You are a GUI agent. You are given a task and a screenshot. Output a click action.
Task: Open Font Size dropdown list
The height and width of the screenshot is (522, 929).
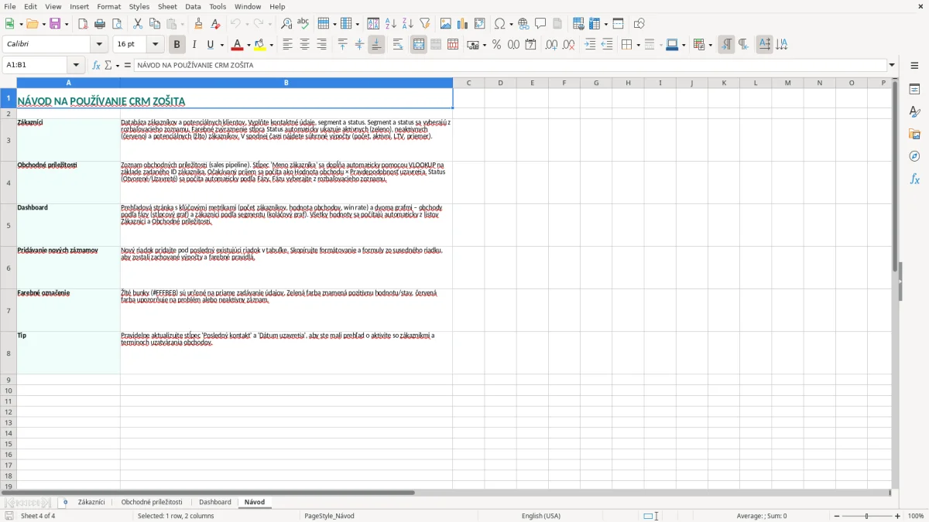coord(156,45)
